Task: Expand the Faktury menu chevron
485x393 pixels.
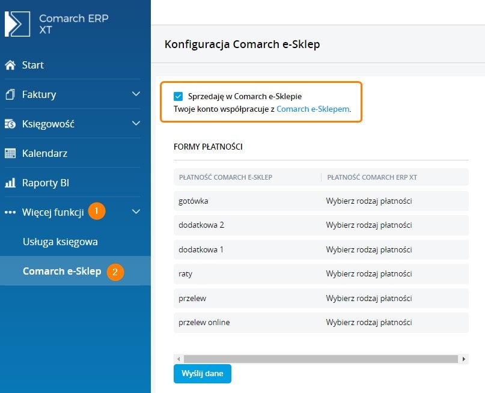Action: [x=136, y=94]
